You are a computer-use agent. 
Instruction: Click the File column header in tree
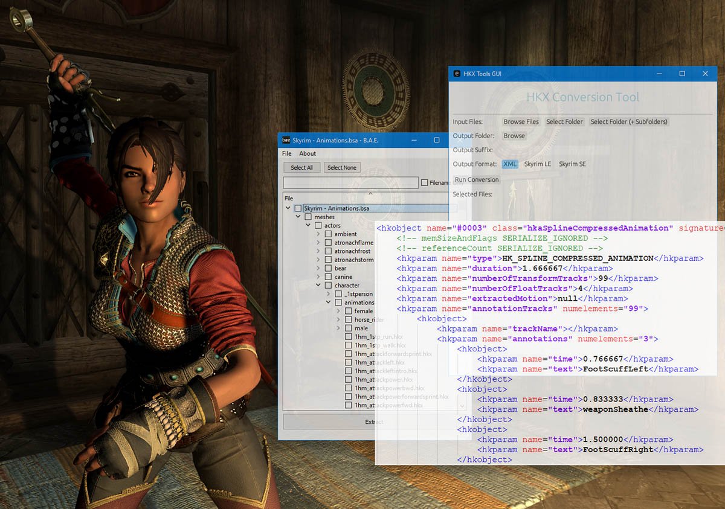point(289,198)
